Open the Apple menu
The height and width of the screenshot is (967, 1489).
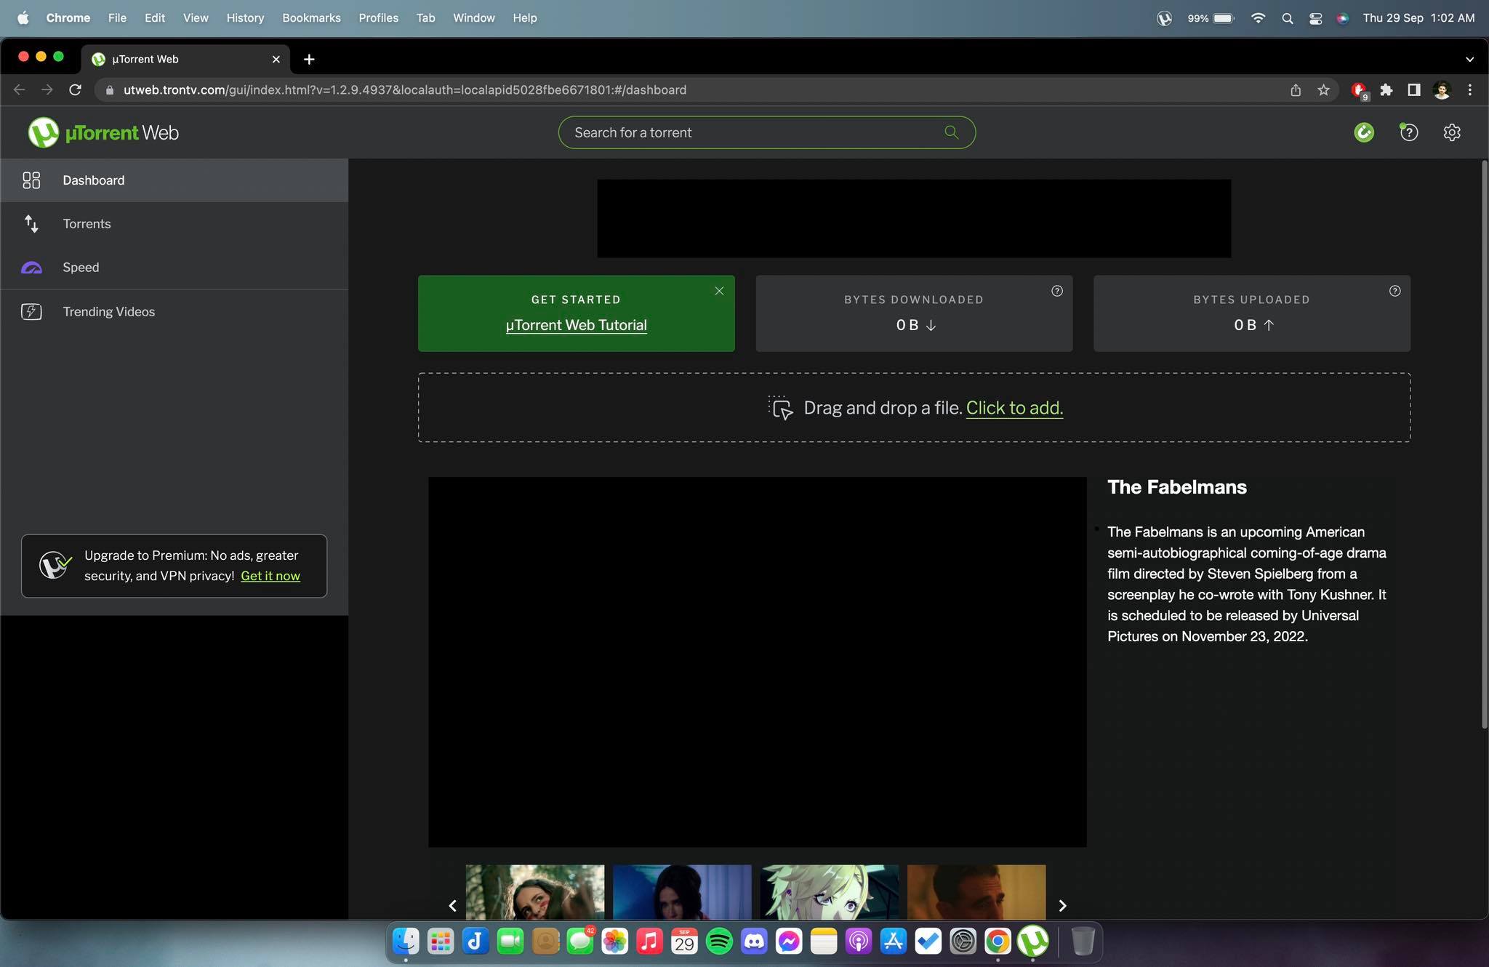pos(23,18)
